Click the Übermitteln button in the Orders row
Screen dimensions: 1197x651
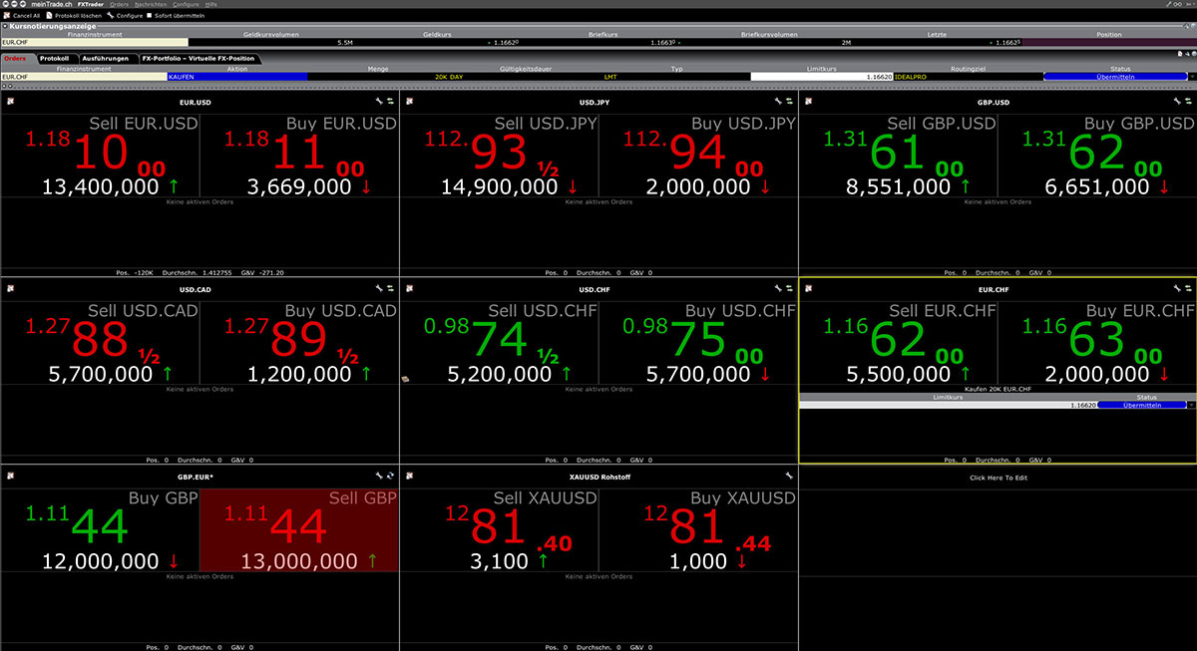pos(1114,76)
